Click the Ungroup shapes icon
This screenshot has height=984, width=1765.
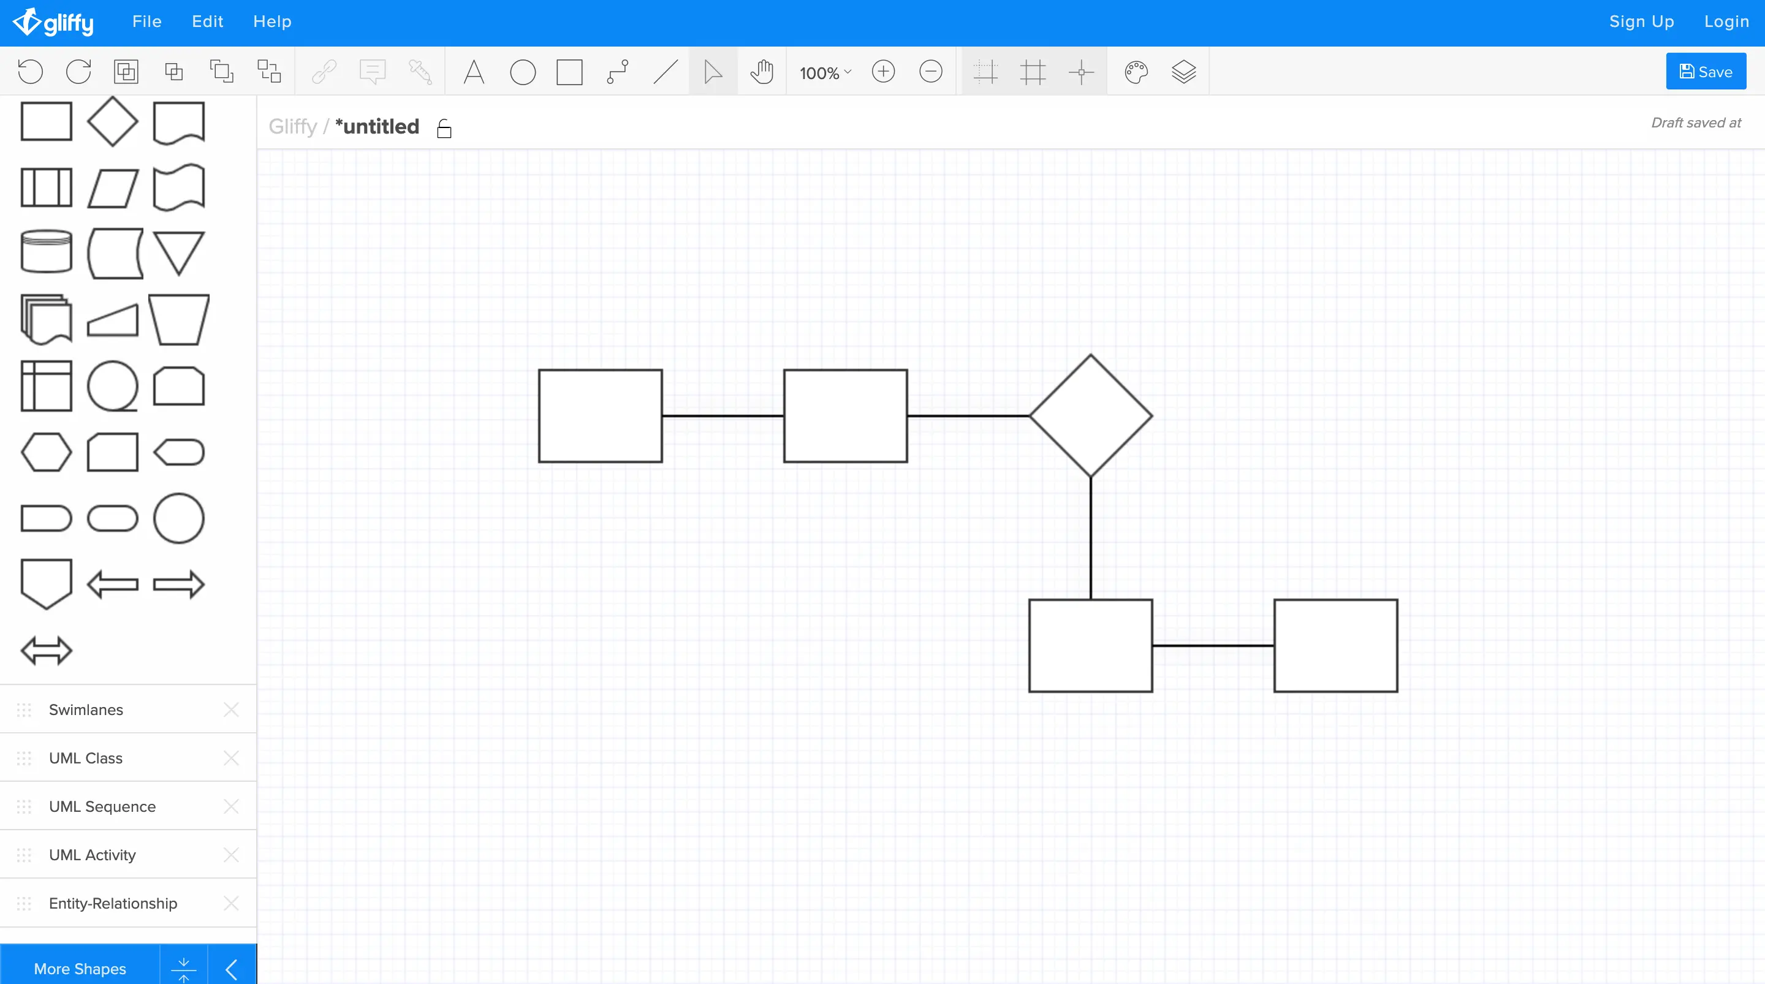click(x=174, y=72)
